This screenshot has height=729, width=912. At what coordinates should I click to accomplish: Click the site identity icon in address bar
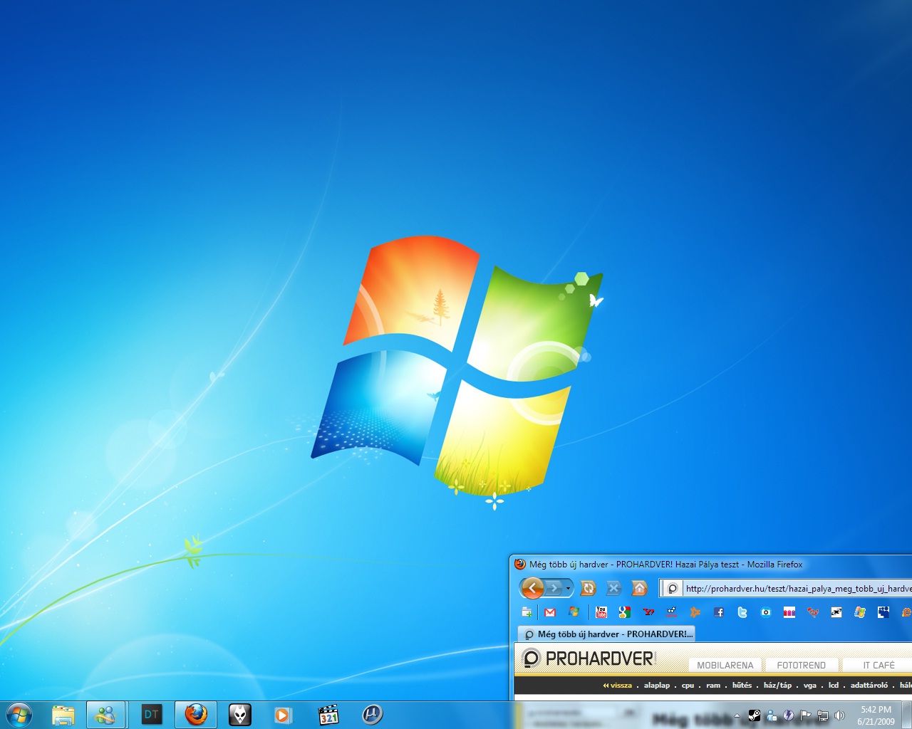tap(672, 589)
